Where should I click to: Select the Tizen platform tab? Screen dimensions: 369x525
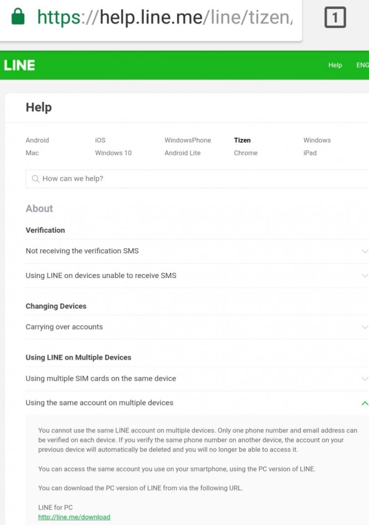coord(242,140)
